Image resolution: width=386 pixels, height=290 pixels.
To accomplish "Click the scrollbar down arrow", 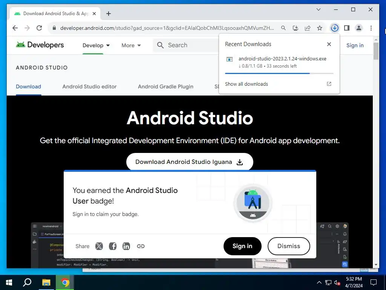I will coord(376,265).
